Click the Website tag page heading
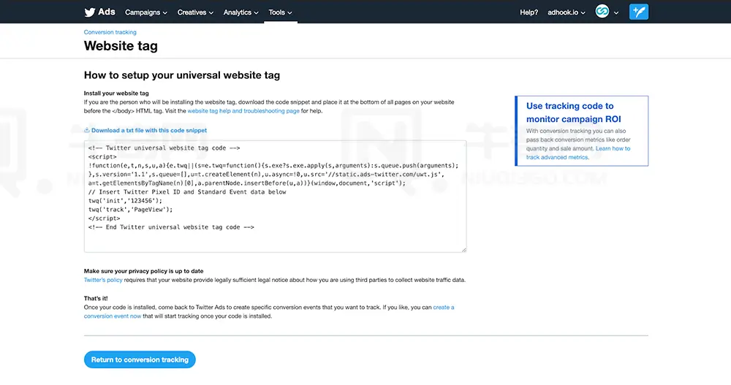731x385 pixels. point(121,46)
